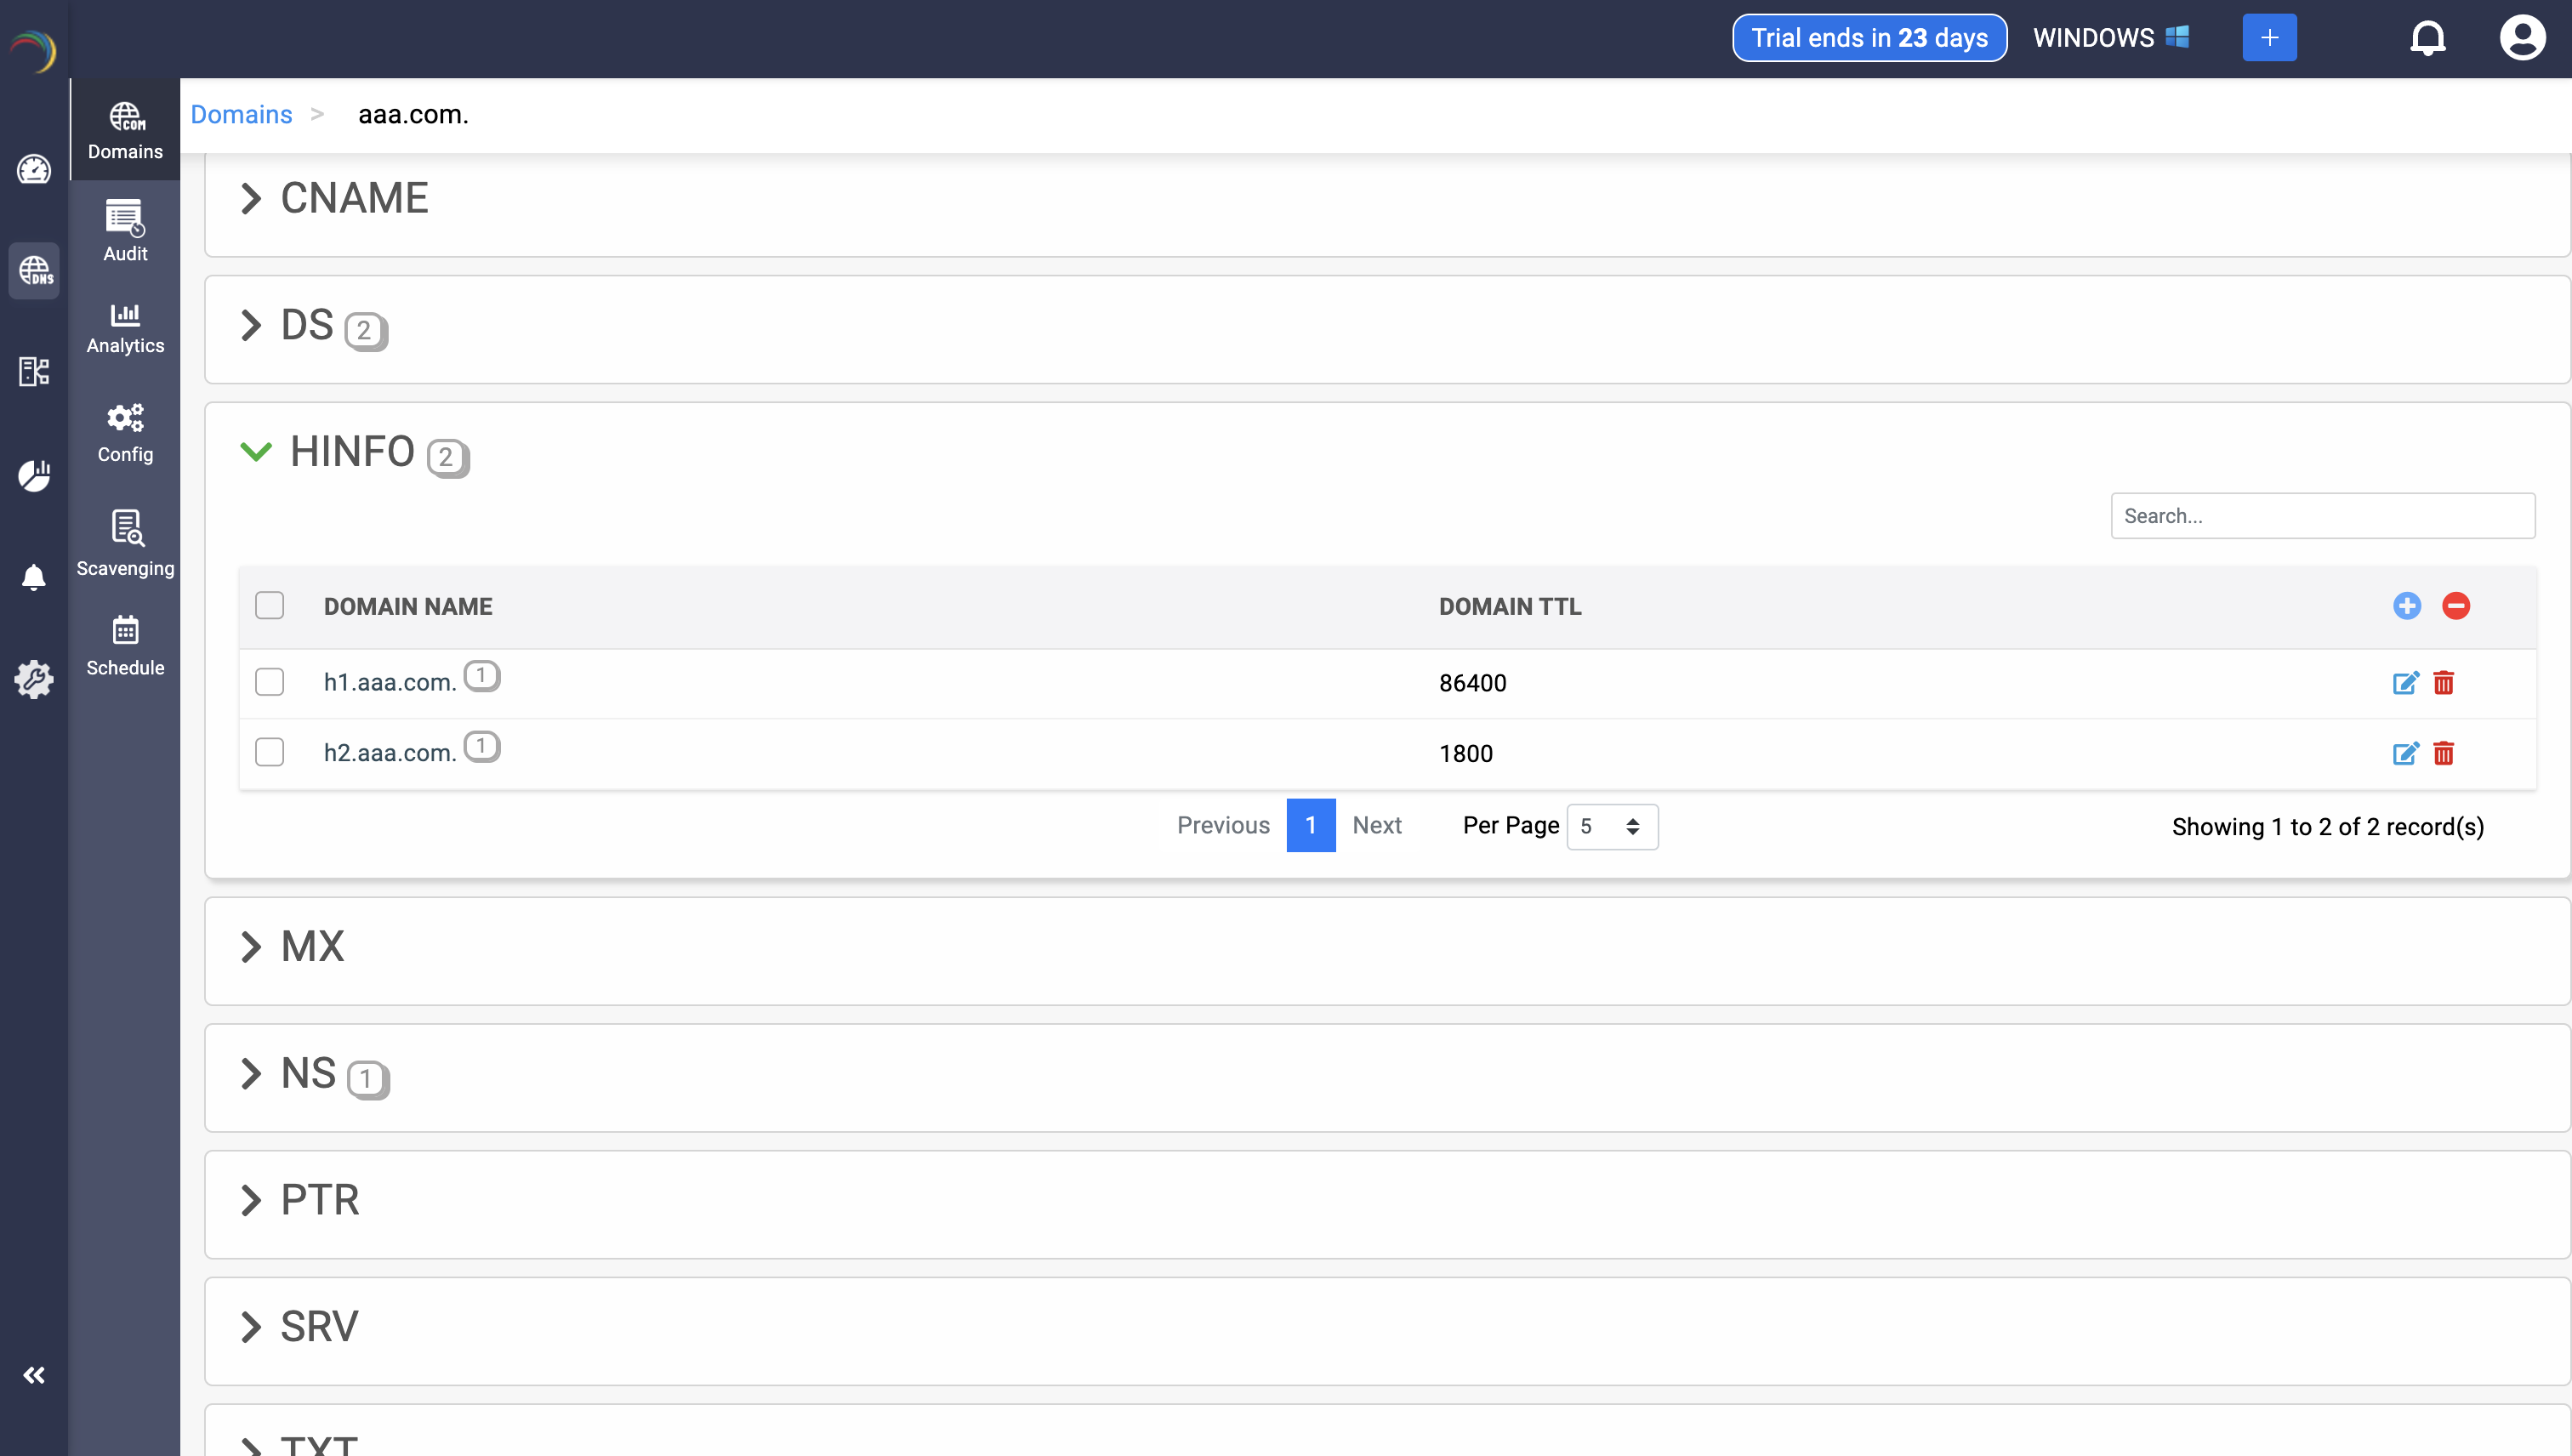Click the red remove selected records icon

pyautogui.click(x=2455, y=606)
